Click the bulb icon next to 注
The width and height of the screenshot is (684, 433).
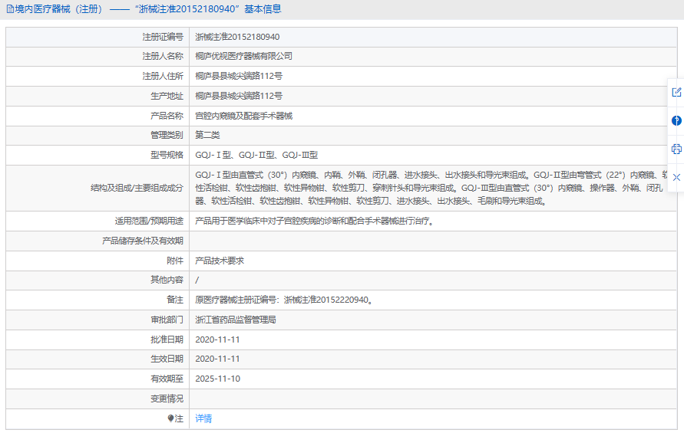[170, 418]
